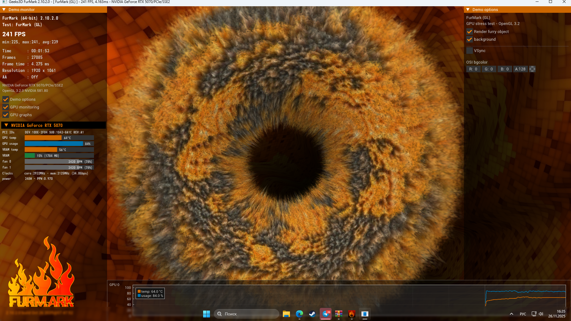
Task: Show hidden system tray icons chevron
Action: tap(512, 314)
